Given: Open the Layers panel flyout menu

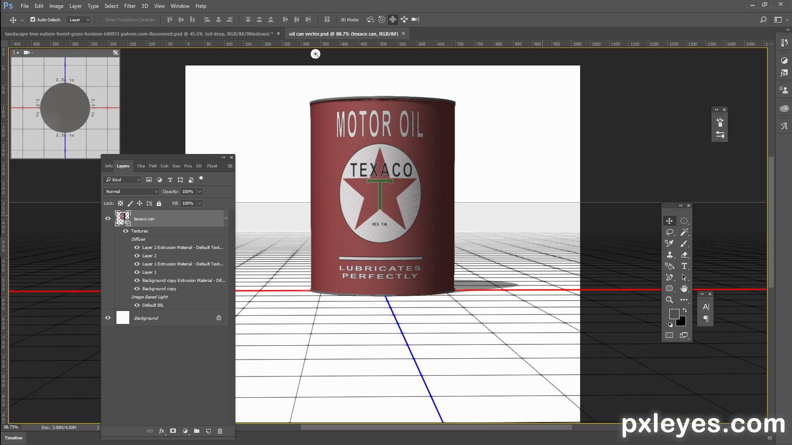Looking at the screenshot, I should (230, 166).
